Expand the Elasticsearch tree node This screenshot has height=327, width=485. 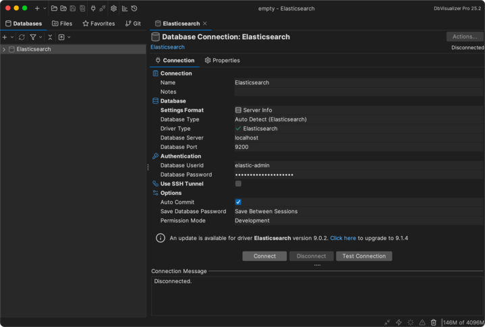click(4, 49)
